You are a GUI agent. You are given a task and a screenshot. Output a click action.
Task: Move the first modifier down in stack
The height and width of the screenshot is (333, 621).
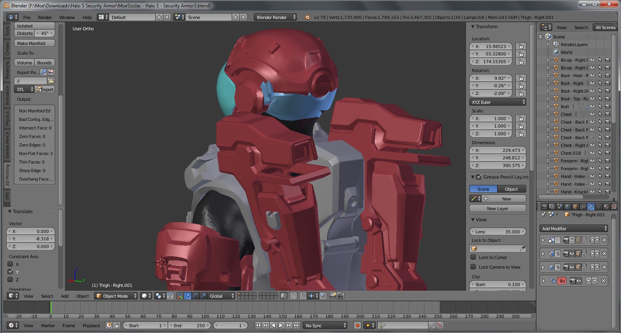click(x=597, y=240)
